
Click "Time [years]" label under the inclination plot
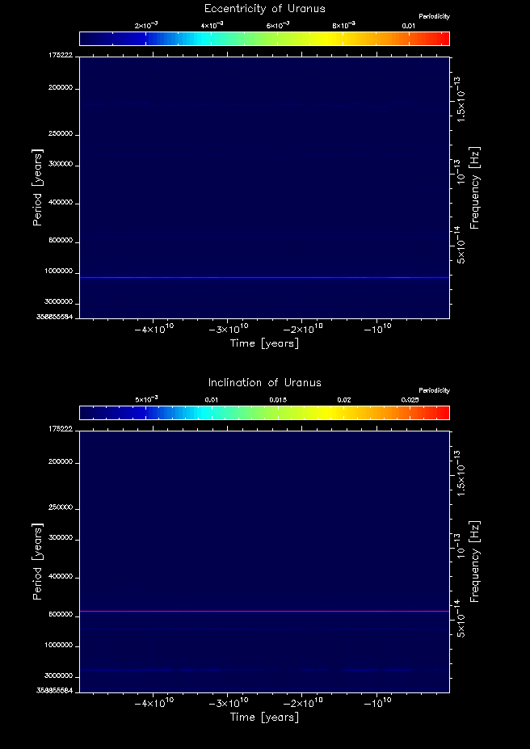coord(265,717)
